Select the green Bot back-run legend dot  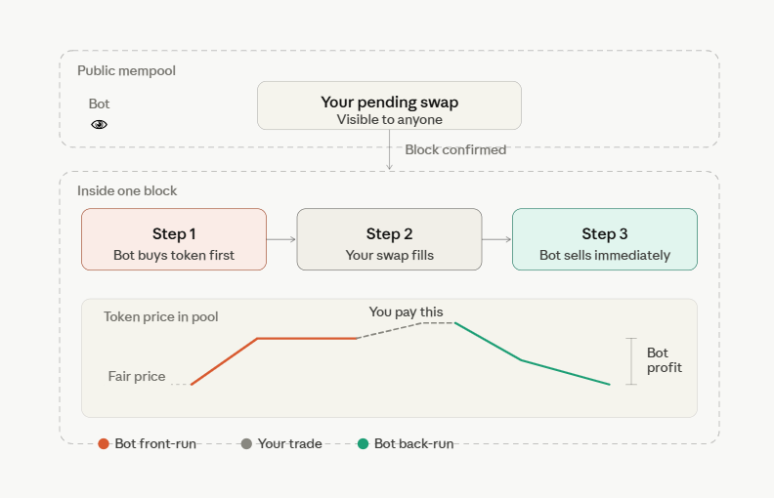363,443
